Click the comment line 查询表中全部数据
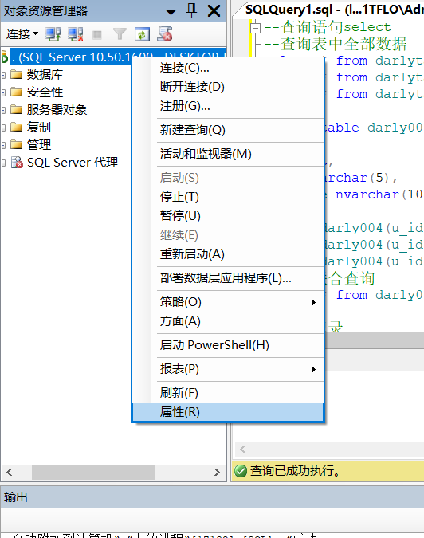Viewport: 424px width, 538px height. click(x=336, y=45)
